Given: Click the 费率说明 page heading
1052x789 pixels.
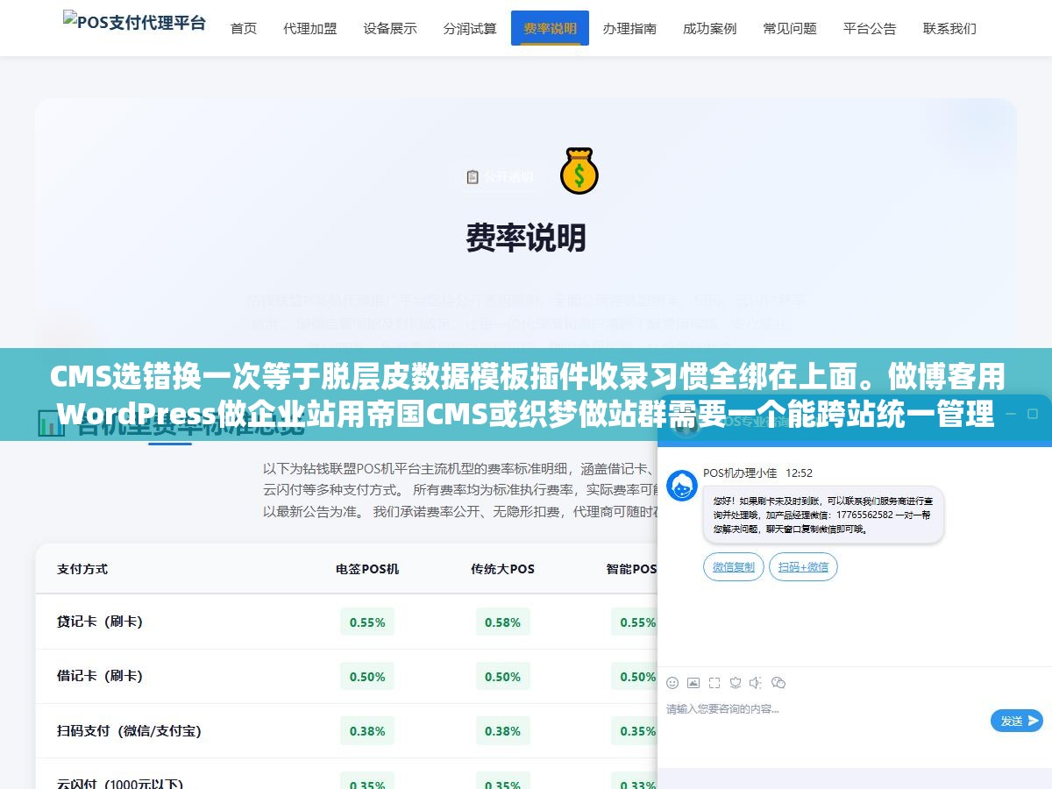Looking at the screenshot, I should click(x=526, y=238).
